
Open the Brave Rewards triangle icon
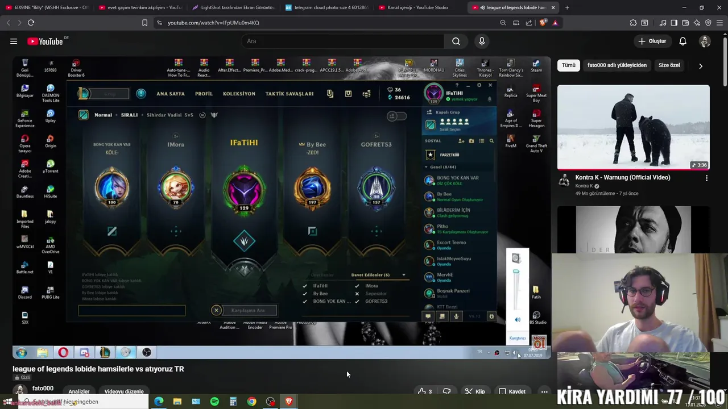[555, 23]
